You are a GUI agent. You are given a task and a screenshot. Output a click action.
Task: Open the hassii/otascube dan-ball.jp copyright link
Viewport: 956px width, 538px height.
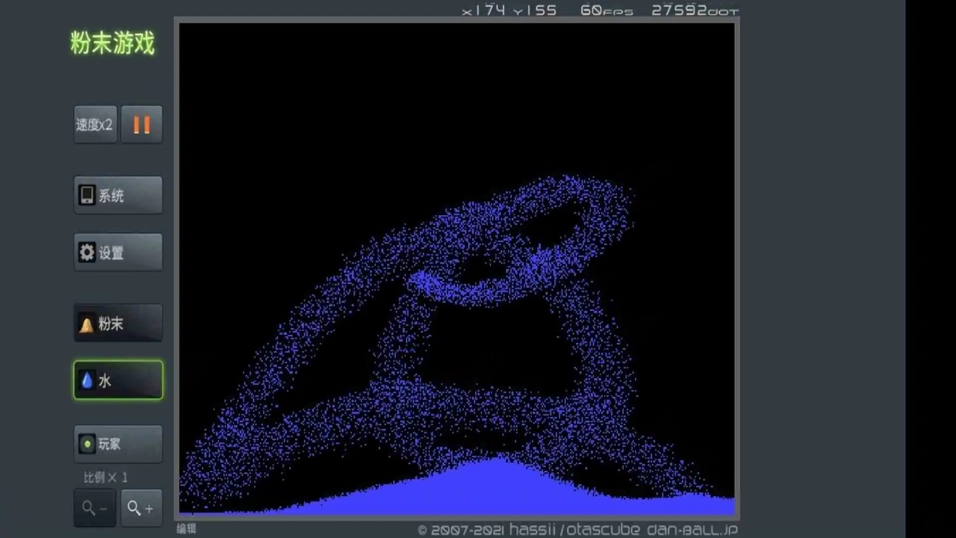click(577, 530)
